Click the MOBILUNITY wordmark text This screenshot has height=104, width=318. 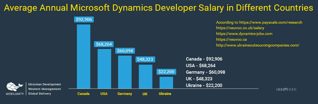(15, 94)
